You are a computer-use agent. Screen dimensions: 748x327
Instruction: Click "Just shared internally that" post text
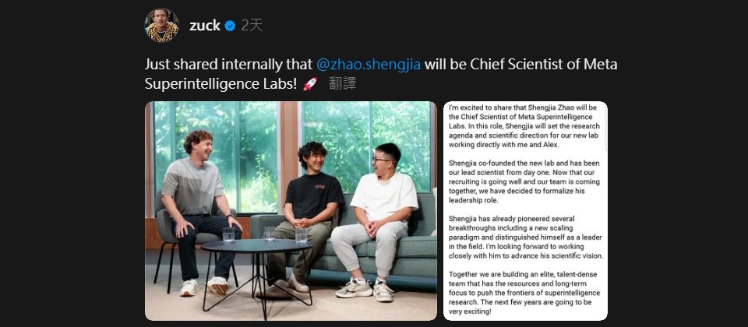click(x=229, y=65)
